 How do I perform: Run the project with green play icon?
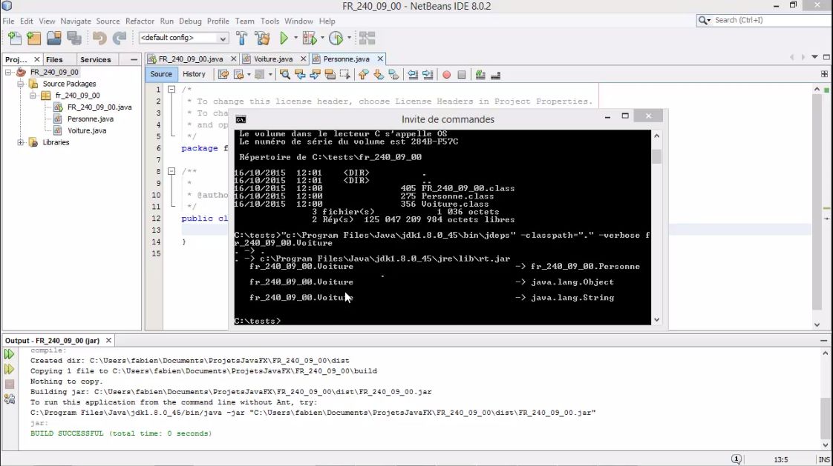[x=284, y=38]
